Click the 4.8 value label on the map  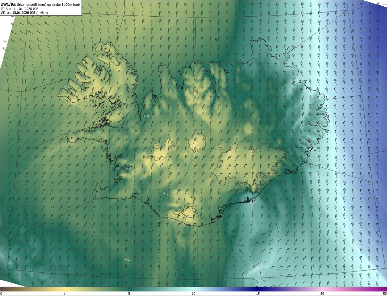coord(146,116)
